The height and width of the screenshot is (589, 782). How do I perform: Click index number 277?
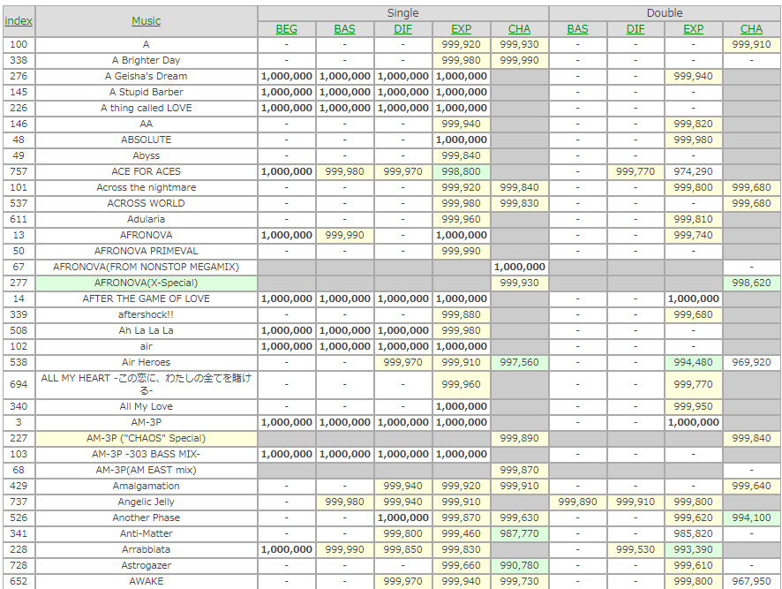19,283
